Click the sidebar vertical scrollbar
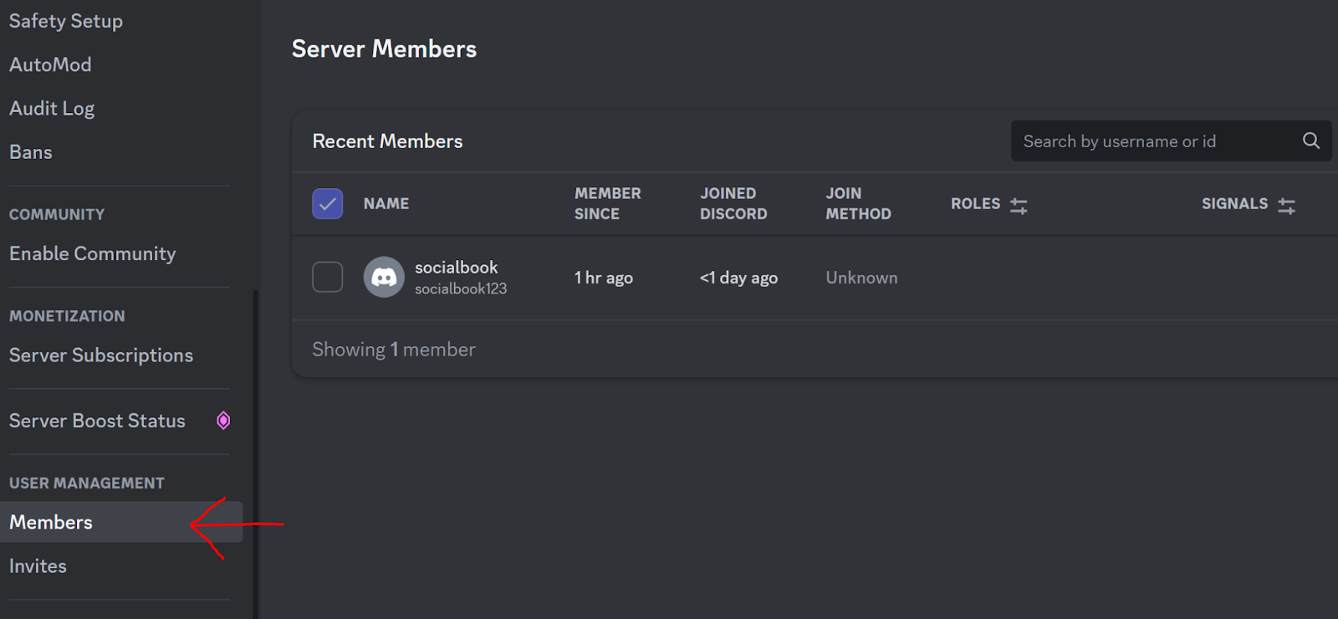 [x=256, y=452]
